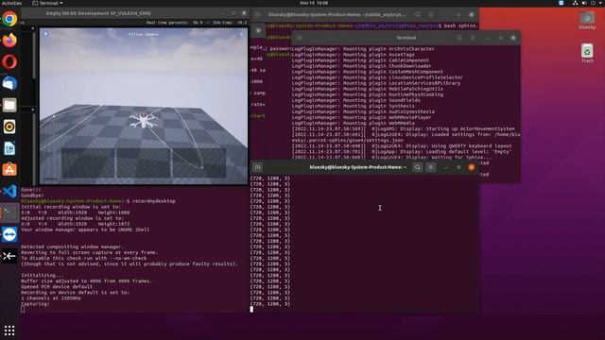The height and width of the screenshot is (340, 605).
Task: Open the bluesky home folder on desktop
Action: tap(587, 21)
